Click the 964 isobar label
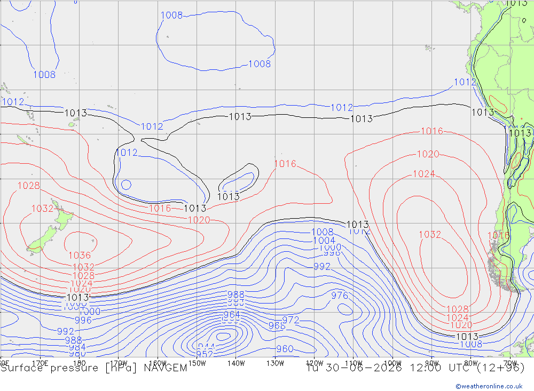This screenshot has width=534, height=391. (232, 315)
